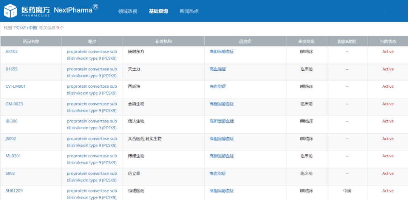This screenshot has width=408, height=200.
Task: Open 高胆固醇血症 indication in AK102 row
Action: (x=222, y=51)
